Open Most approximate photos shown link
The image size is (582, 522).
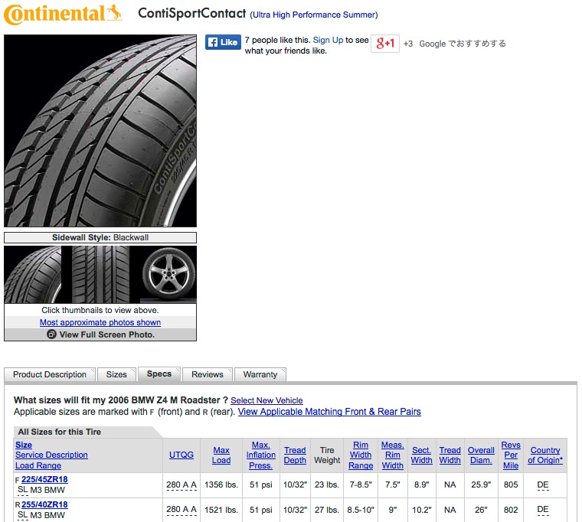(x=100, y=322)
